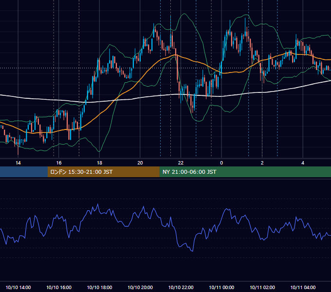Click the 10/10 22:00 timestamp label

point(181,287)
